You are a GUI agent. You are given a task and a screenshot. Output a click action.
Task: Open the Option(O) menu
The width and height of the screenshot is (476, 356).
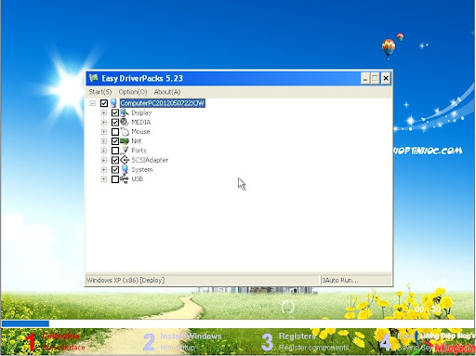tap(133, 92)
